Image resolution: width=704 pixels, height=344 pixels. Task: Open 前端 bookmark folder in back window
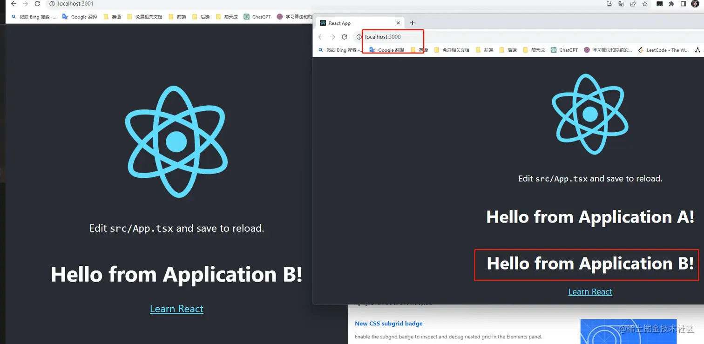[x=177, y=17]
